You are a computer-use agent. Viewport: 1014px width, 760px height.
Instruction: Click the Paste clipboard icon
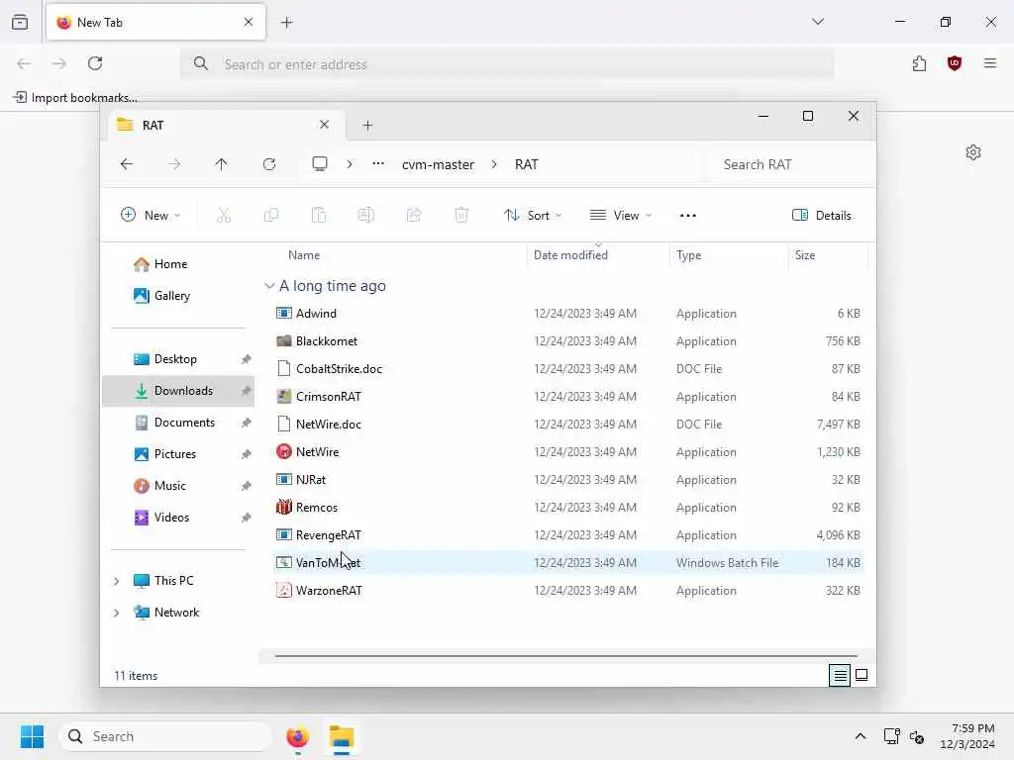(x=319, y=215)
